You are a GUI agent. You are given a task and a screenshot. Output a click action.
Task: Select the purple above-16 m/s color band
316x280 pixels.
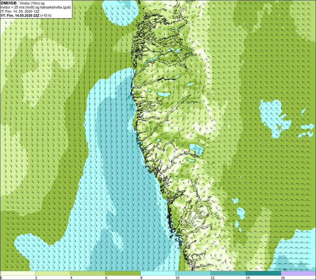pyautogui.click(x=298, y=273)
